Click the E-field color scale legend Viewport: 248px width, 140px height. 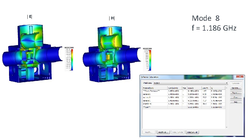click(69, 59)
